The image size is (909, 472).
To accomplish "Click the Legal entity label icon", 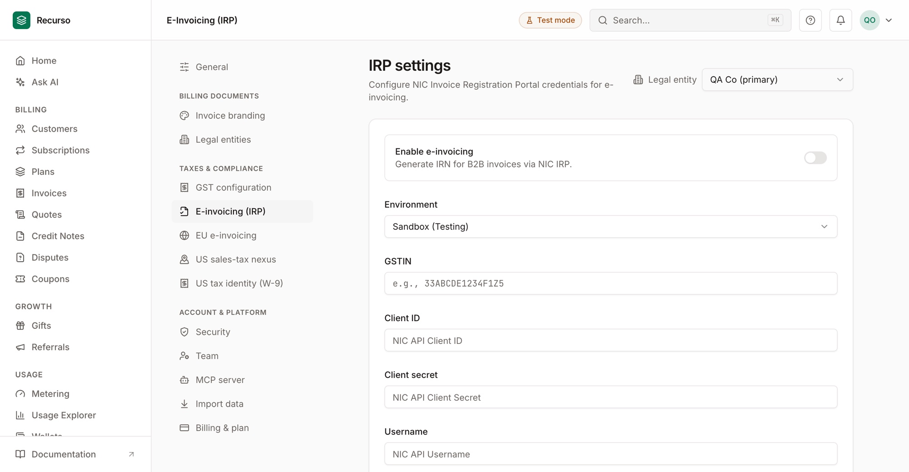I will (638, 79).
